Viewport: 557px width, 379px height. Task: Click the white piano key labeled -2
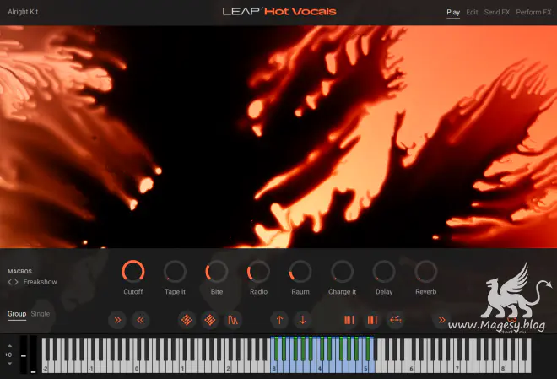45,366
